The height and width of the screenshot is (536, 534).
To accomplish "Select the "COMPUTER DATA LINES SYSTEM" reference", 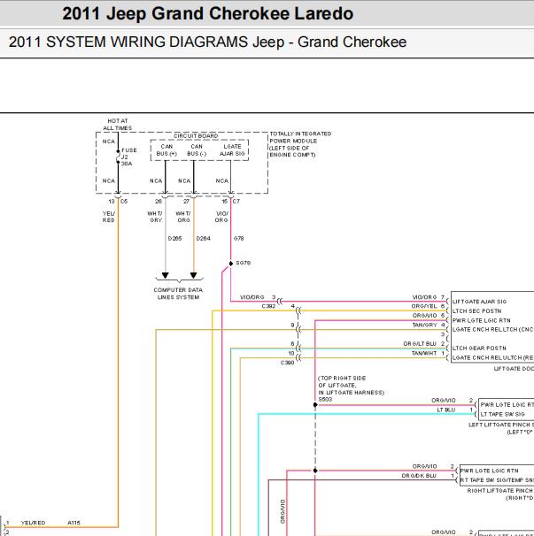I will pyautogui.click(x=178, y=294).
